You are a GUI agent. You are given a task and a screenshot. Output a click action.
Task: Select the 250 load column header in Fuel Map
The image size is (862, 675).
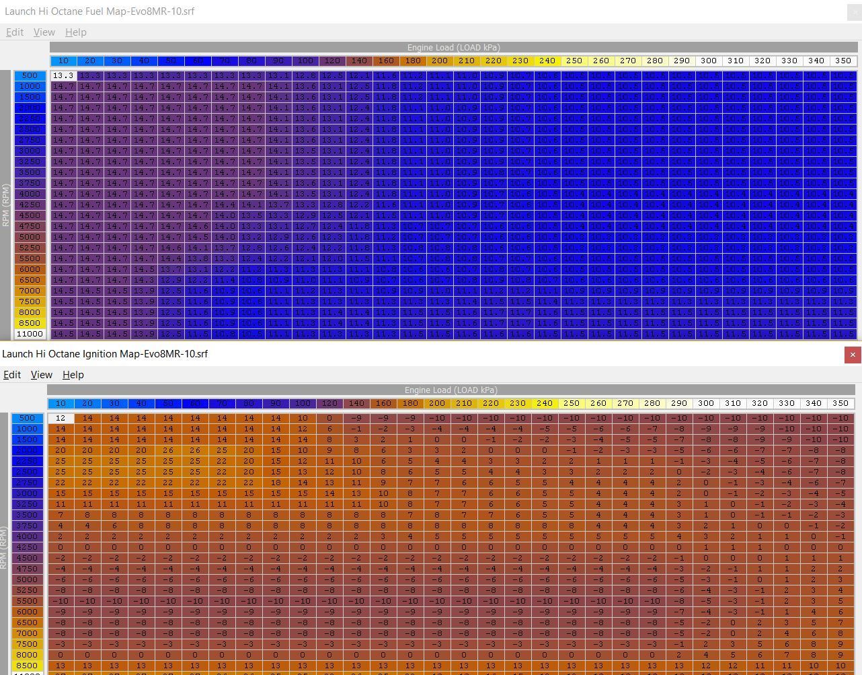tap(574, 61)
